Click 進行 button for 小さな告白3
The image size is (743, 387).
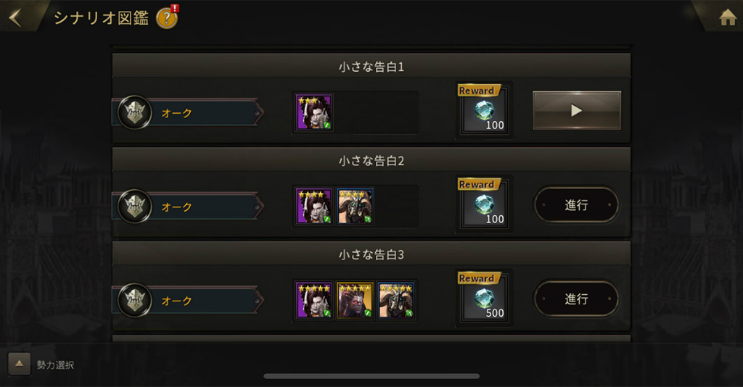(x=576, y=299)
